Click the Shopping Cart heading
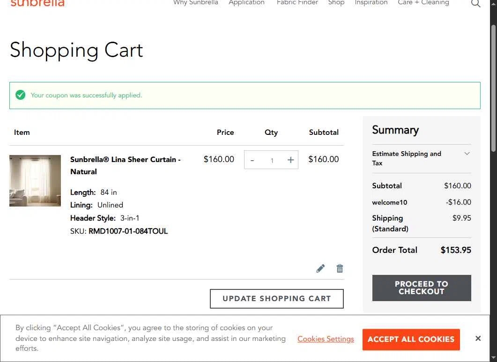Image resolution: width=497 pixels, height=362 pixels. [x=76, y=50]
